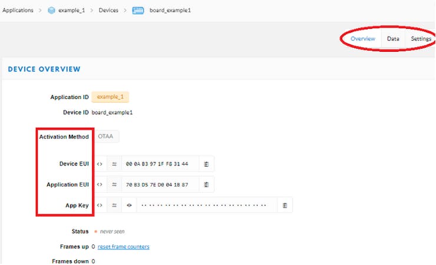Viewport: 436px width, 265px height.
Task: Open the Settings tab
Action: point(421,39)
